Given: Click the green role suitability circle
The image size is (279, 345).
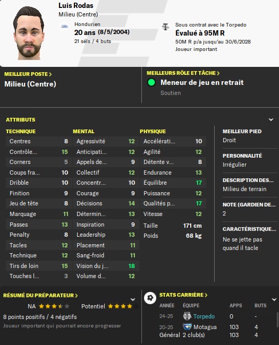Looking at the screenshot, I should [x=151, y=82].
